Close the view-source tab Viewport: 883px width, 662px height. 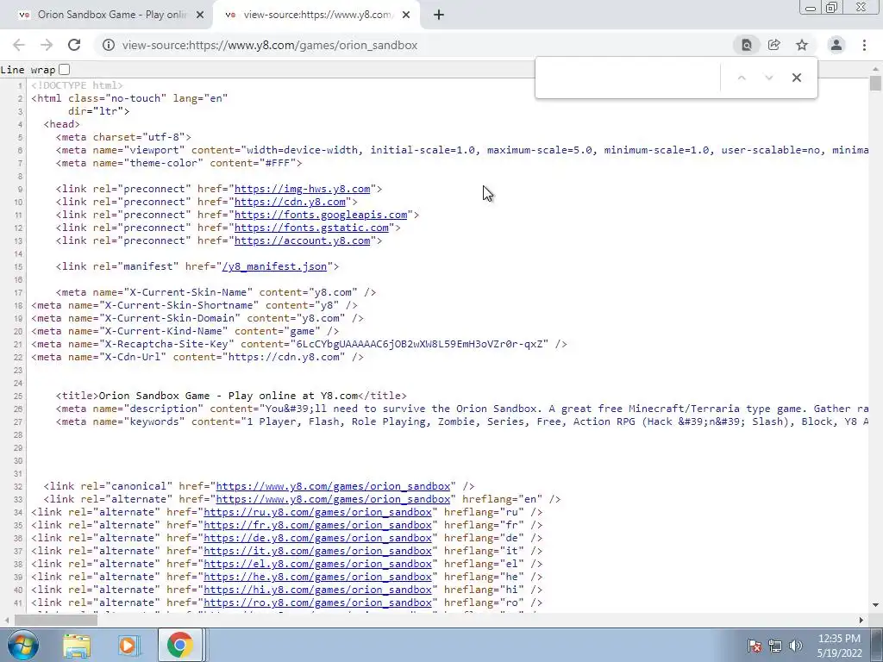click(406, 16)
